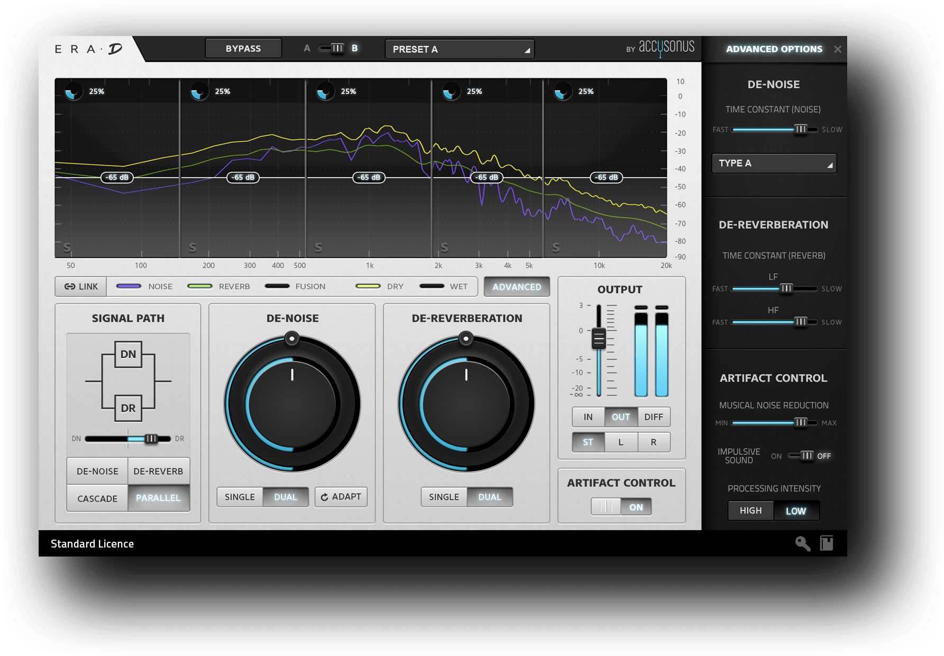The height and width of the screenshot is (656, 944).
Task: Solo the first frequency band with its S icon
Action: 67,248
